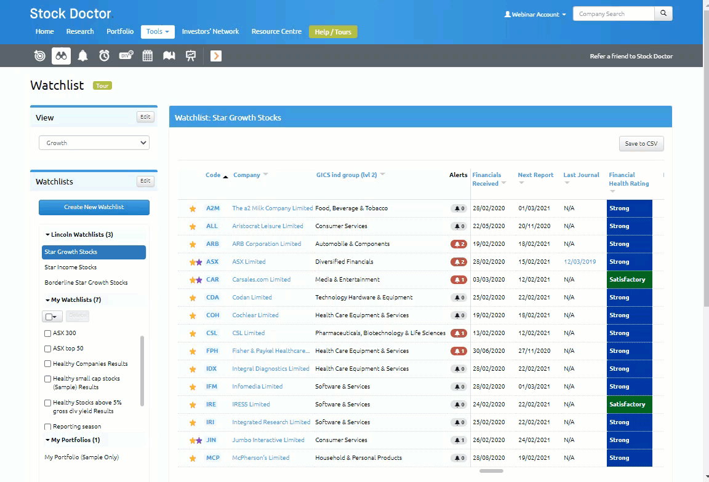Viewport: 709px width, 482px height.
Task: Click the star icons next to CAR
Action: [196, 280]
